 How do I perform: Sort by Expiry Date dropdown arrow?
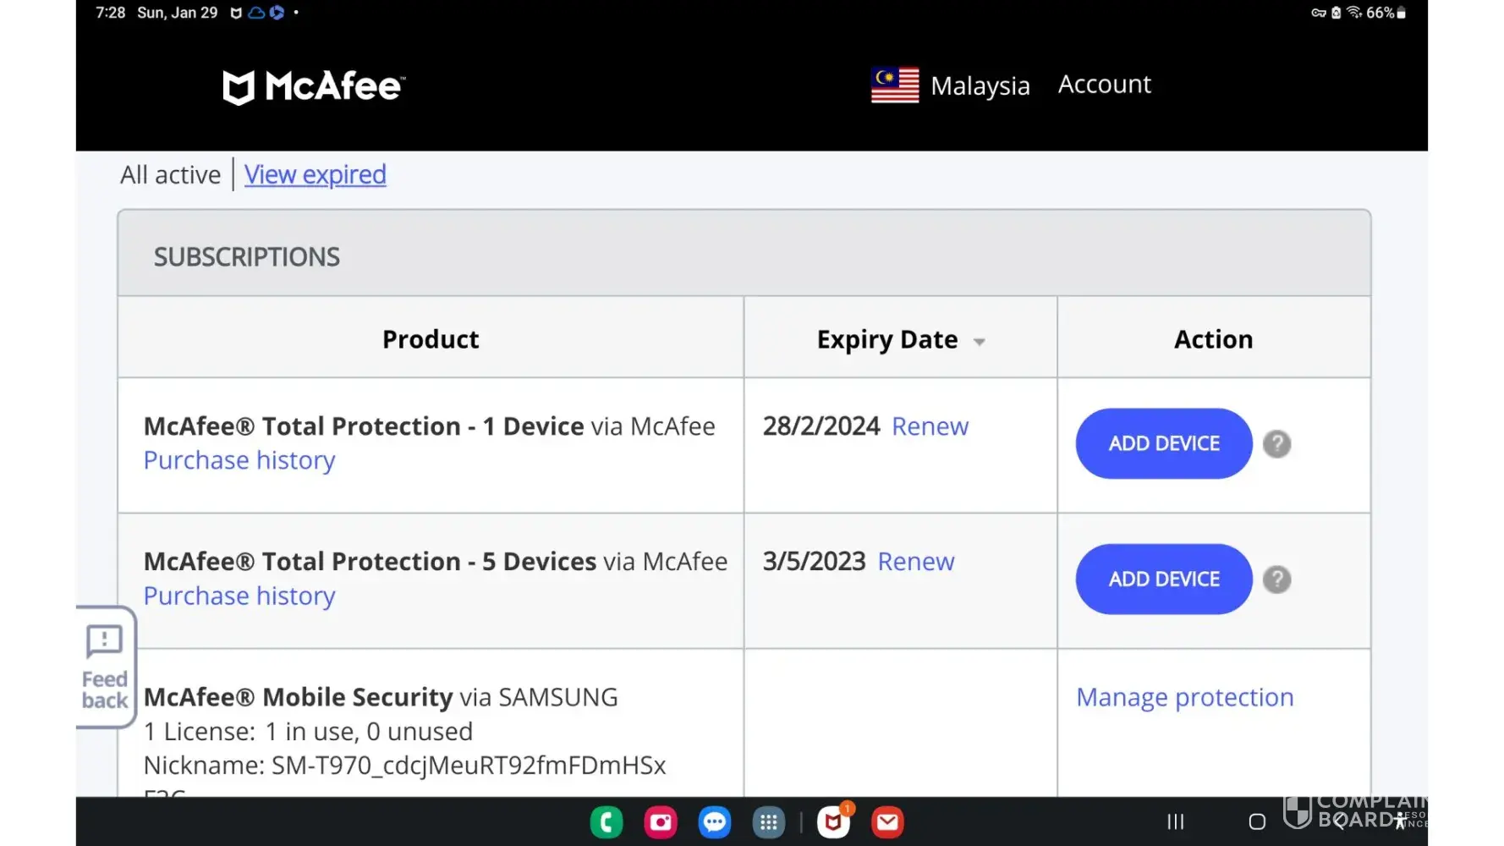[x=979, y=342]
